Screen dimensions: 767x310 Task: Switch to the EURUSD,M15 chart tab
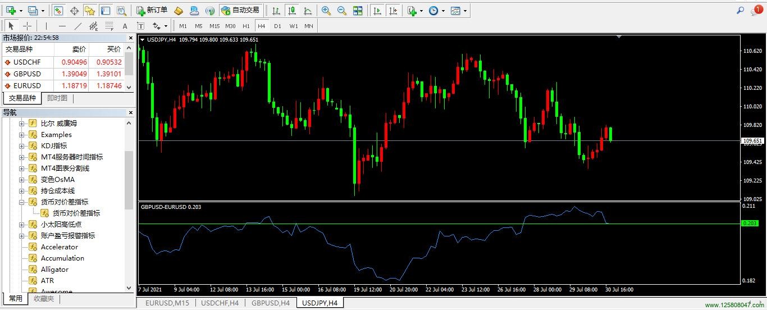click(167, 303)
